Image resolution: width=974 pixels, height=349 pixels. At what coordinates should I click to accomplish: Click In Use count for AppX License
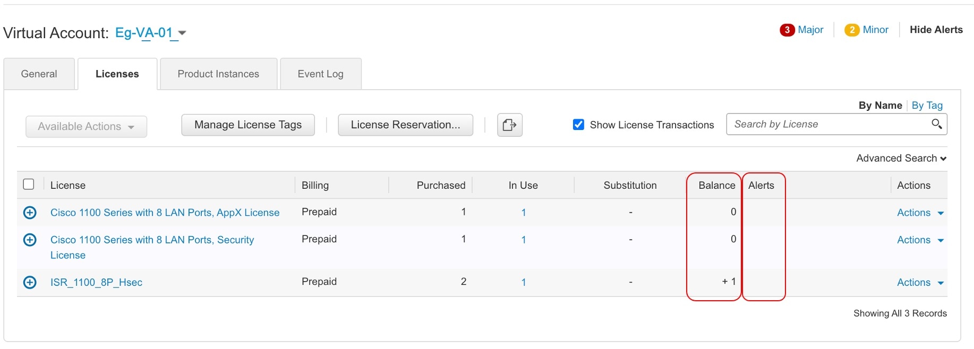tap(524, 213)
